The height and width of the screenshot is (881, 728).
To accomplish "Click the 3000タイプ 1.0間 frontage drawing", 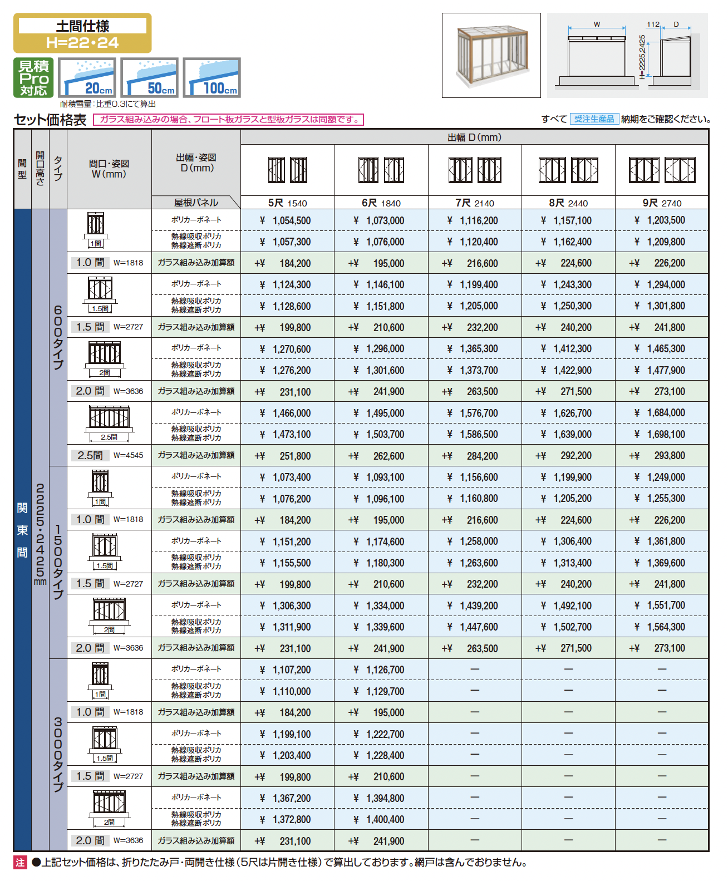I will pyautogui.click(x=100, y=680).
